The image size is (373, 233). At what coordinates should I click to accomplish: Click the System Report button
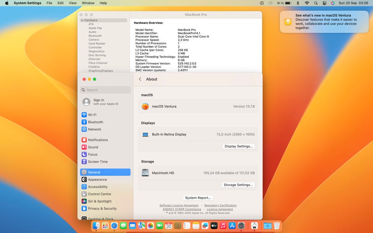(x=198, y=198)
